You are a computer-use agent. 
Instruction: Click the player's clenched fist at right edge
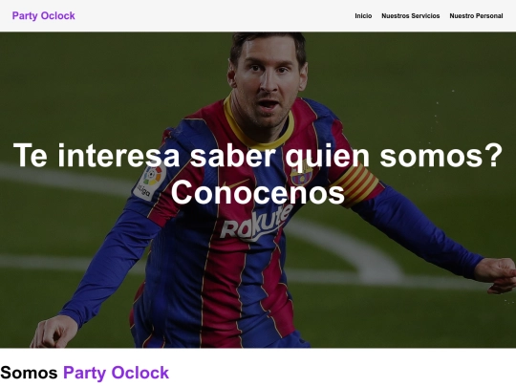tap(497, 275)
